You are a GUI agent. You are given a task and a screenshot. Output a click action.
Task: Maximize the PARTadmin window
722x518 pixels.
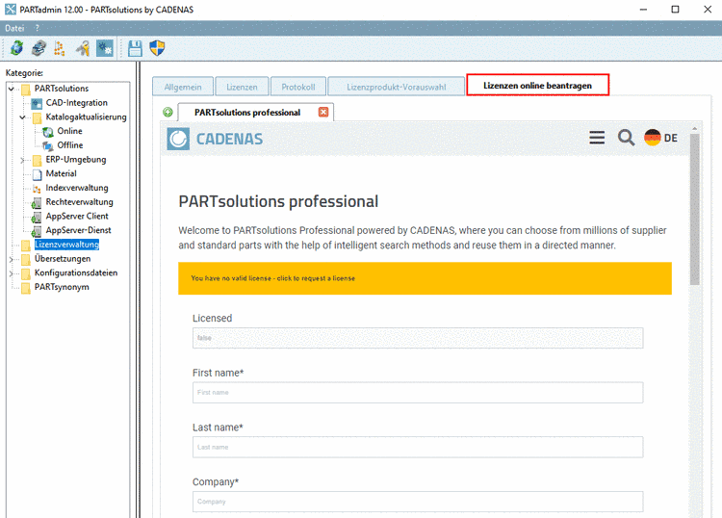pos(675,10)
